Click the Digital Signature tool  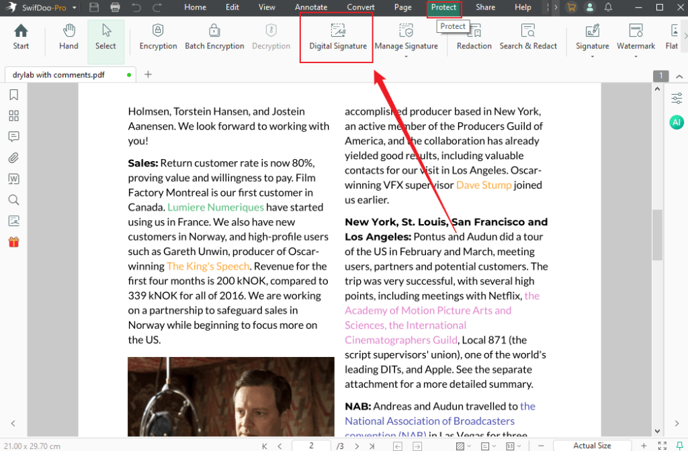click(x=338, y=37)
